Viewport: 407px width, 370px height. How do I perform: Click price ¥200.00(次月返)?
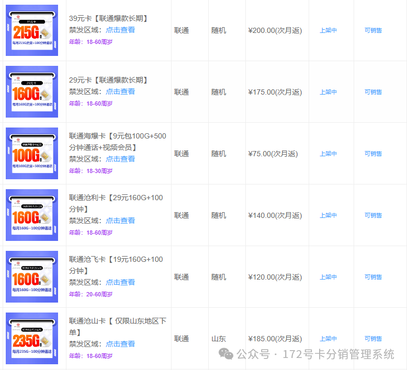[x=275, y=30]
